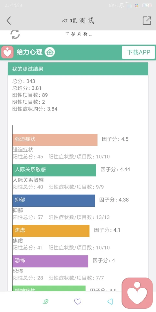
Task: Click the orange 强迫症状 bar
Action: pos(55,140)
